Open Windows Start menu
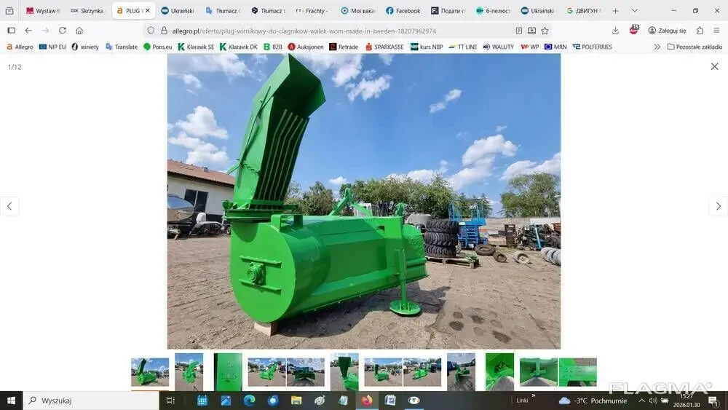The image size is (728, 410). 11,401
